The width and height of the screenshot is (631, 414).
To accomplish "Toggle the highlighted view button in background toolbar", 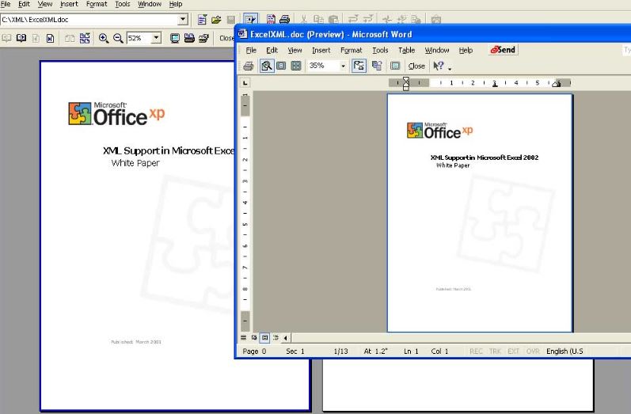I will pyautogui.click(x=250, y=19).
